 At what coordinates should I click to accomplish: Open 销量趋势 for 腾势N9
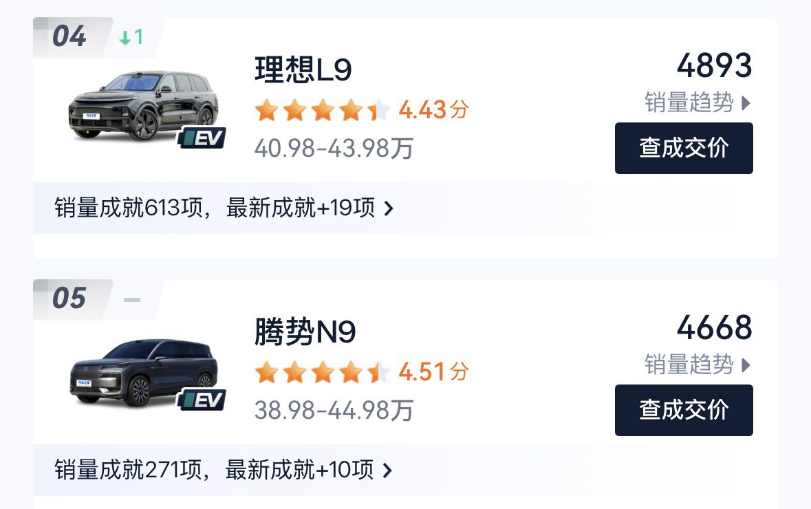(689, 365)
